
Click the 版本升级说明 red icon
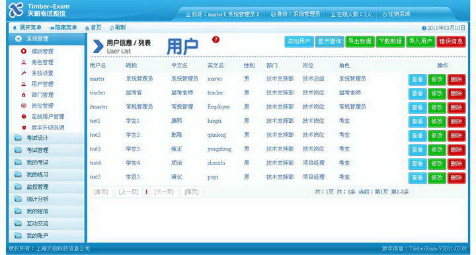click(24, 127)
